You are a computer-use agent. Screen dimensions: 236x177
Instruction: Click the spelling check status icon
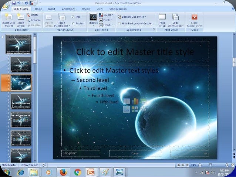pos(44,165)
